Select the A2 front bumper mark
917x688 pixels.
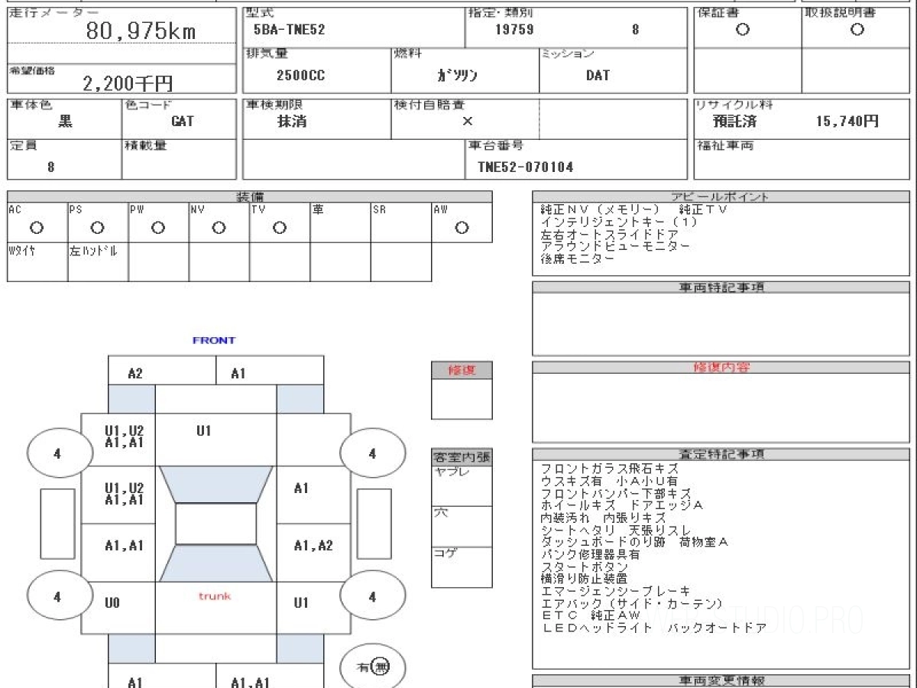135,374
